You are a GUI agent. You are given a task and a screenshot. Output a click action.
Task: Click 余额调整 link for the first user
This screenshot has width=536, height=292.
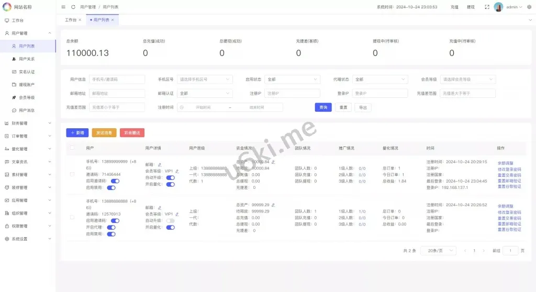[505, 163]
